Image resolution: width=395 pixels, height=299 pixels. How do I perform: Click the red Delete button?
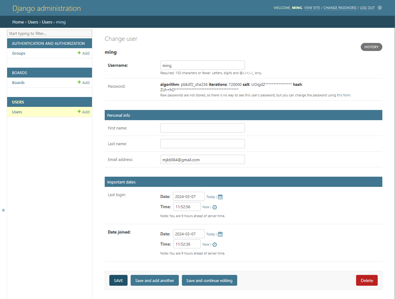pyautogui.click(x=367, y=280)
